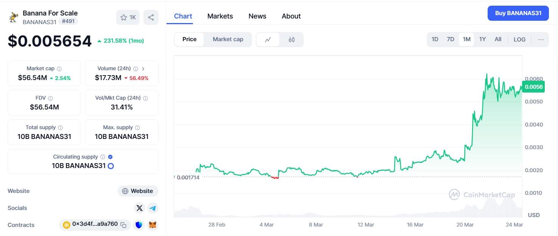Select the candlestick chart icon
The width and height of the screenshot is (558, 236).
click(x=292, y=39)
